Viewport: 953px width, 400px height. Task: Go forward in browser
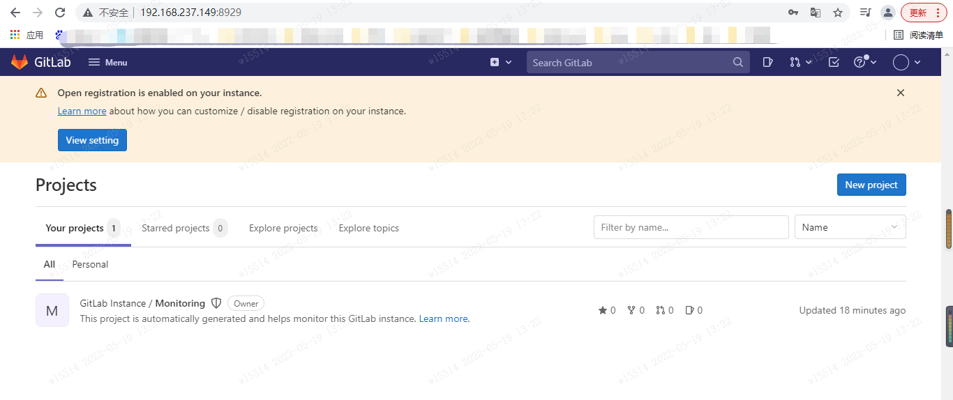coord(38,13)
